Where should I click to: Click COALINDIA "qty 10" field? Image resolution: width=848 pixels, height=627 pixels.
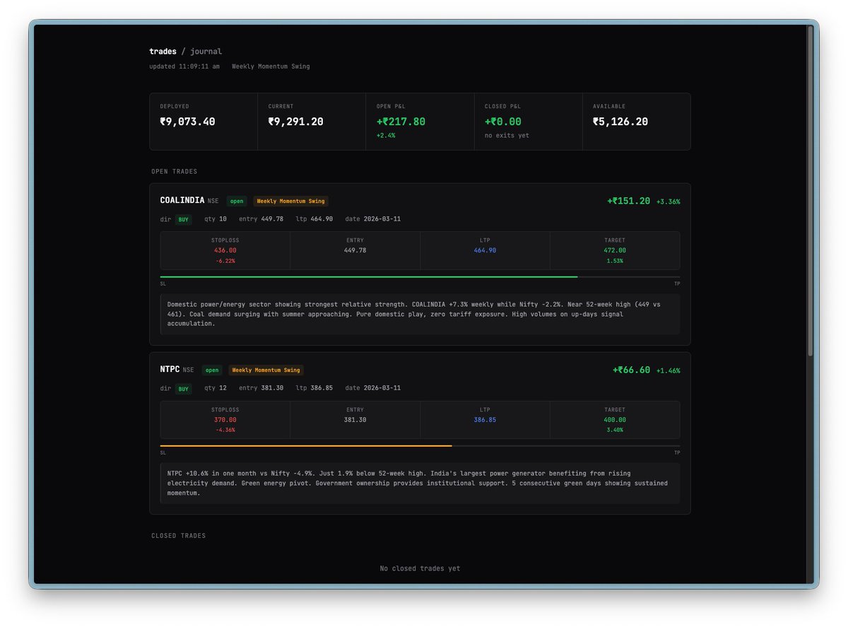coord(216,219)
